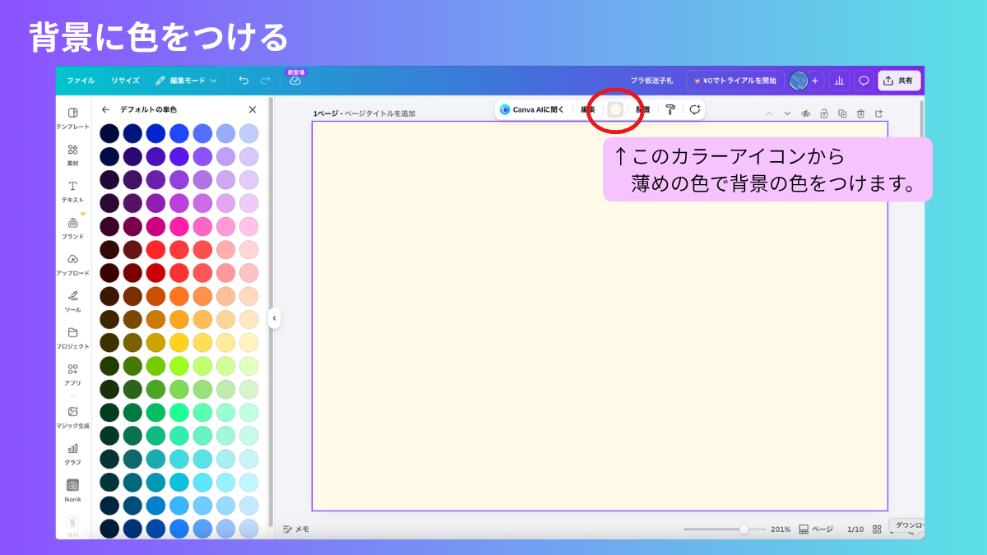The height and width of the screenshot is (555, 987).
Task: Click the 共有 share button
Action: pos(898,81)
